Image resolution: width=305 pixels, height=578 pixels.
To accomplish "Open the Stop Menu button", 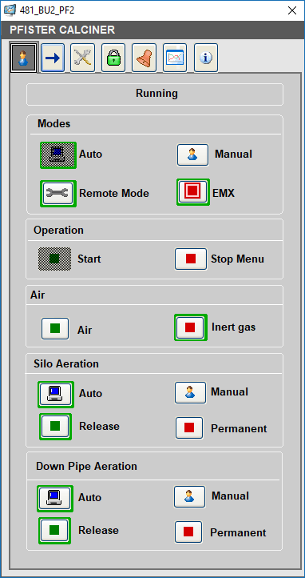I will [191, 259].
